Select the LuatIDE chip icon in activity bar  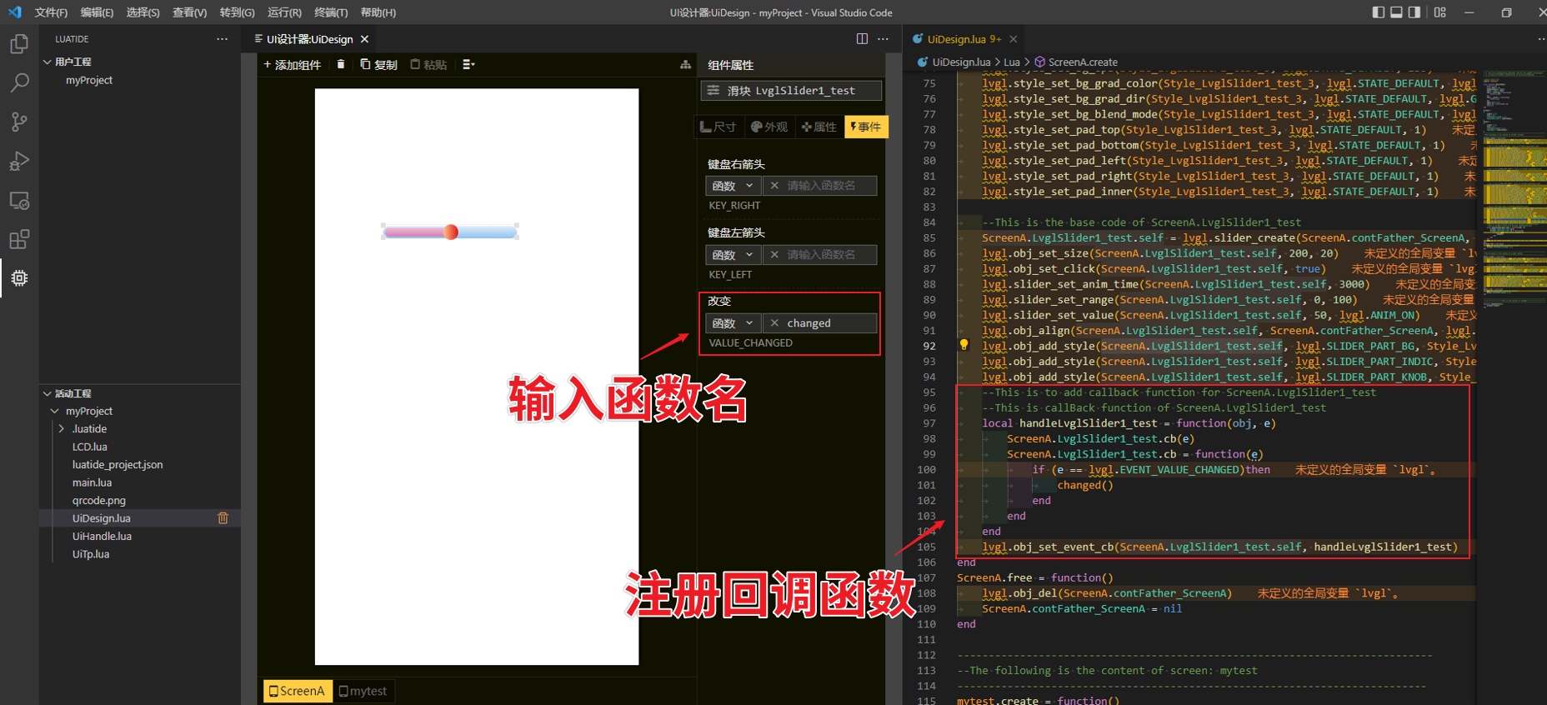click(19, 277)
